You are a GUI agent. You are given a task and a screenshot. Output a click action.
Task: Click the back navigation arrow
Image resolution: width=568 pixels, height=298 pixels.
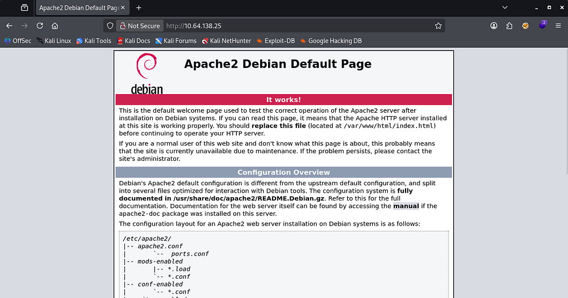(x=9, y=25)
